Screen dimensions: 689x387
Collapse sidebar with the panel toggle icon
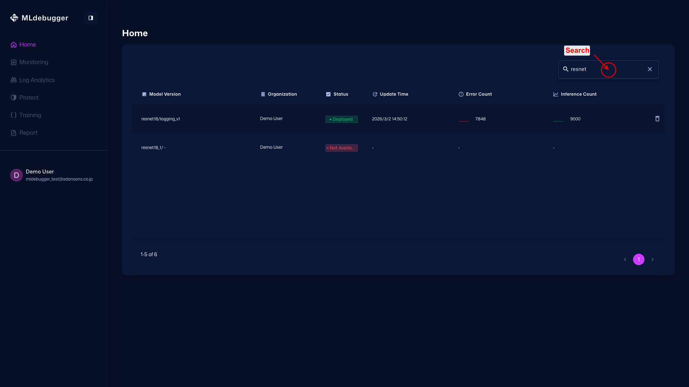(x=91, y=18)
